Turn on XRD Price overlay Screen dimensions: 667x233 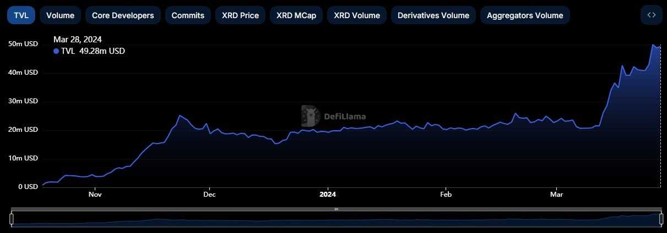(x=240, y=15)
